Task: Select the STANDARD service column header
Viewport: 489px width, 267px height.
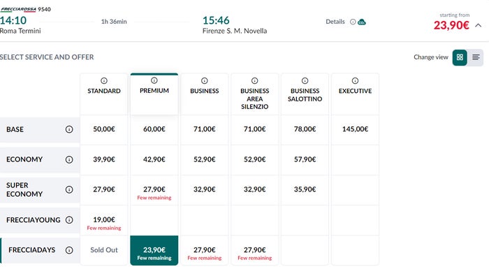Action: [104, 94]
